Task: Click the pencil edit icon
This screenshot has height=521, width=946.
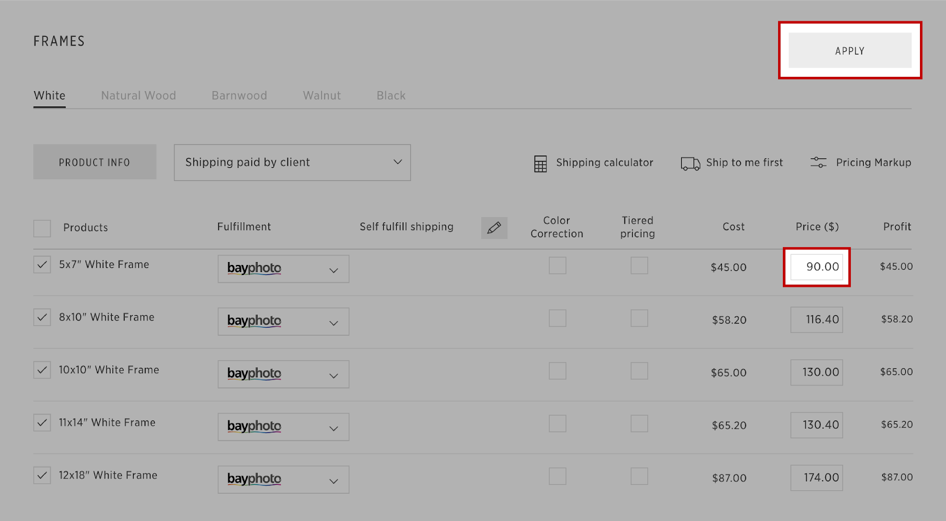Action: tap(494, 228)
